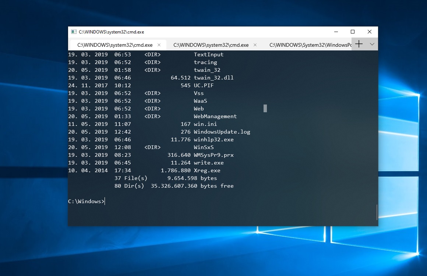The image size is (427, 276).
Task: Click the write.exe file entry
Action: pyautogui.click(x=208, y=163)
